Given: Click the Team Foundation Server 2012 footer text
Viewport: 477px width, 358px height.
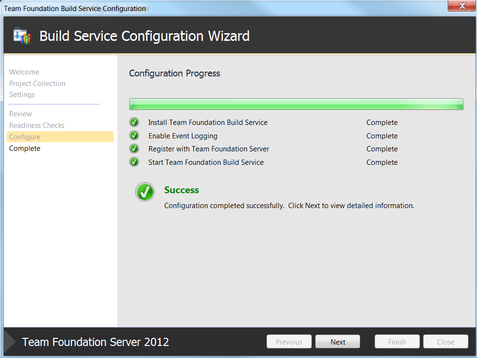Looking at the screenshot, I should point(96,342).
